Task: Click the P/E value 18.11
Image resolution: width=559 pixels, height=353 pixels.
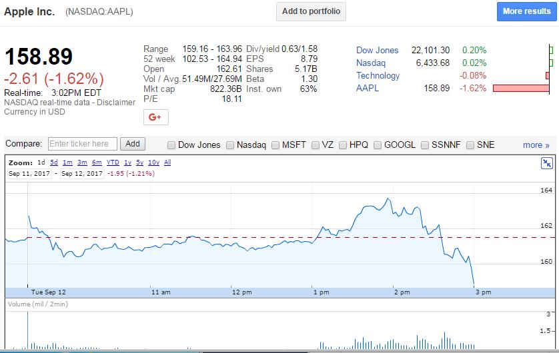Action: [231, 99]
